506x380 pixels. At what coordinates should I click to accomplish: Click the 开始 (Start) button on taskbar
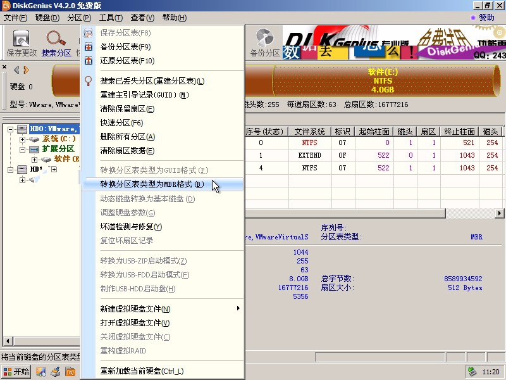16,371
